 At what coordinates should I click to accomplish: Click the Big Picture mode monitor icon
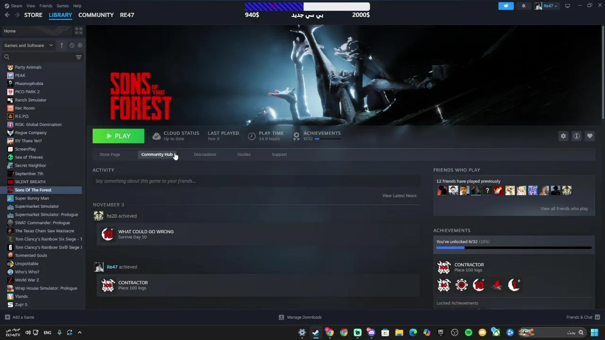(x=567, y=6)
